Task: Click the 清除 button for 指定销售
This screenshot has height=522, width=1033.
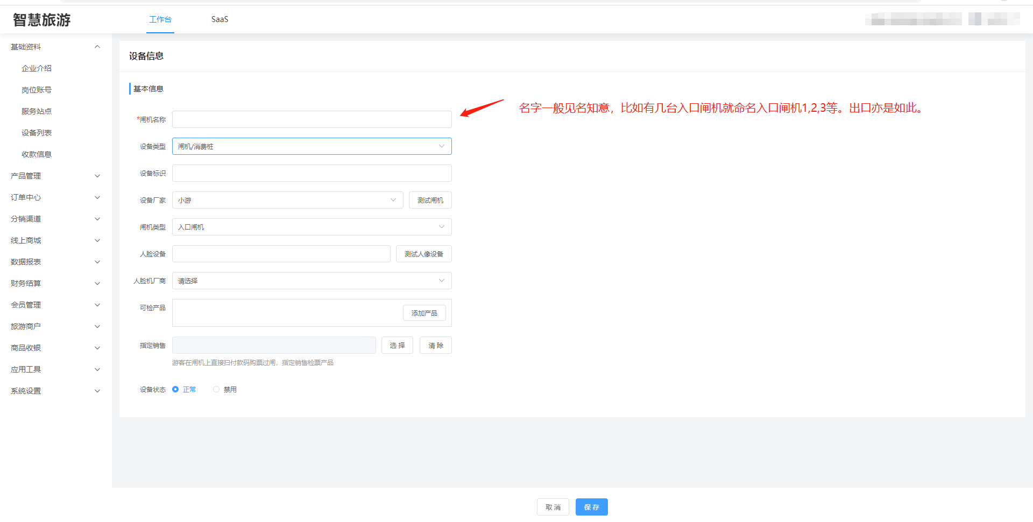Action: click(x=435, y=345)
